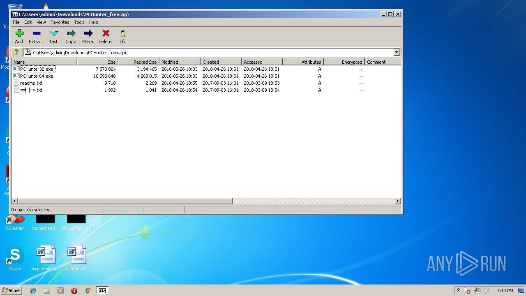Open the Edit menu
Viewport: 526px width, 296px height.
[28, 22]
